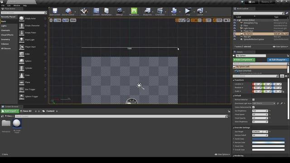This screenshot has height=163, width=290.
Task: Open the Cinematics toolbar icon
Action: coord(160,11)
